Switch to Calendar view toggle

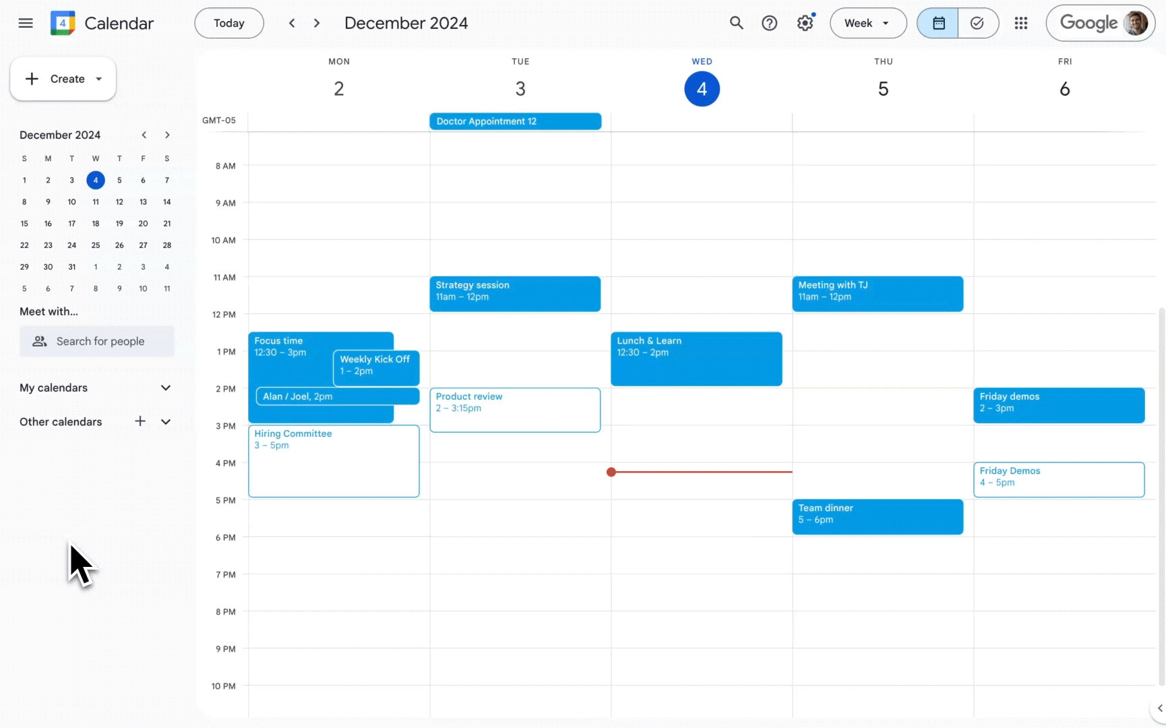pyautogui.click(x=938, y=23)
